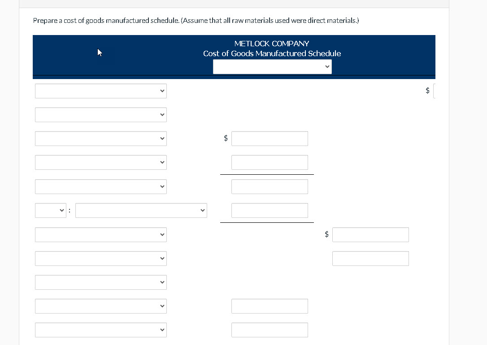The height and width of the screenshot is (345, 487).
Task: Open the tenth row account dropdown
Action: pos(100,306)
